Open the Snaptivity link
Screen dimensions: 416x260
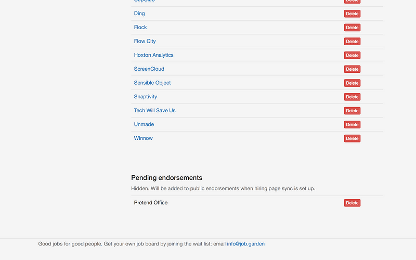(x=146, y=97)
